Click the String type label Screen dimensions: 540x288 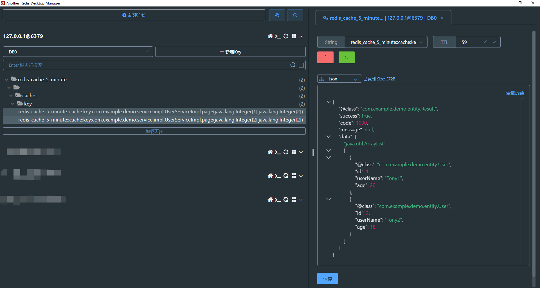pos(331,42)
